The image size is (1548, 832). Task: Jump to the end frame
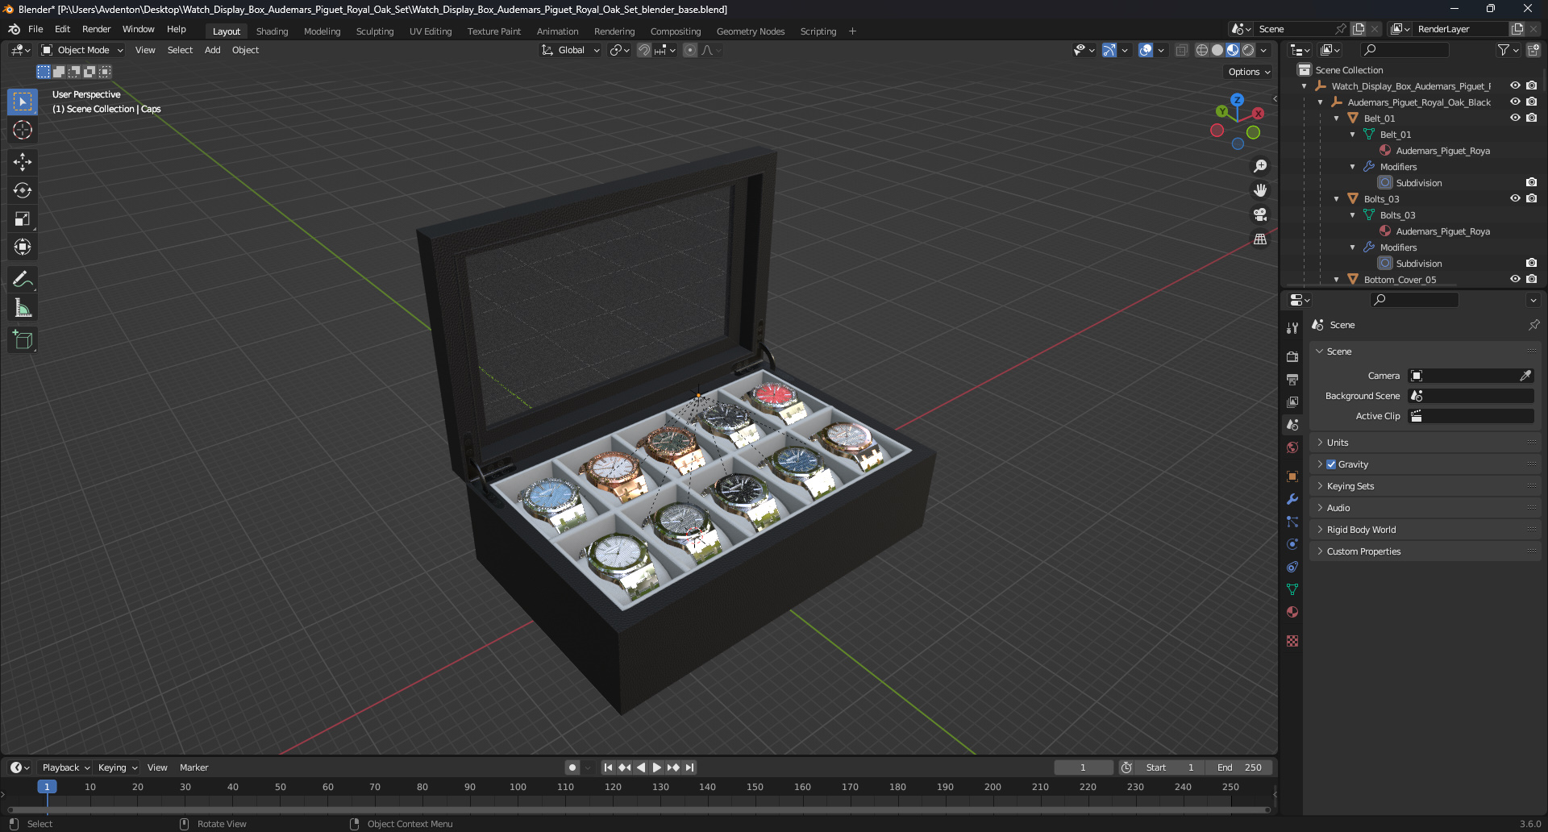(x=689, y=768)
